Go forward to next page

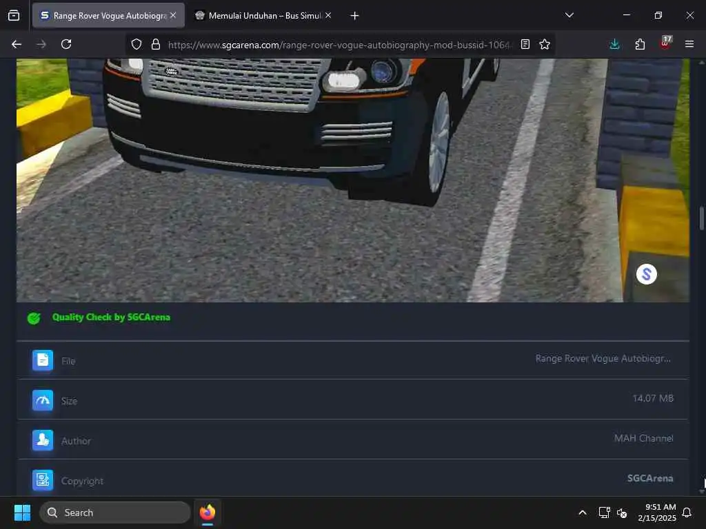point(41,44)
